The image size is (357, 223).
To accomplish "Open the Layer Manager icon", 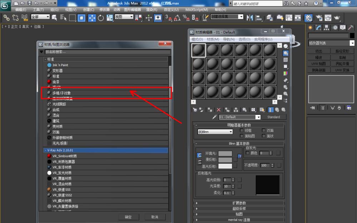I will [x=270, y=18].
